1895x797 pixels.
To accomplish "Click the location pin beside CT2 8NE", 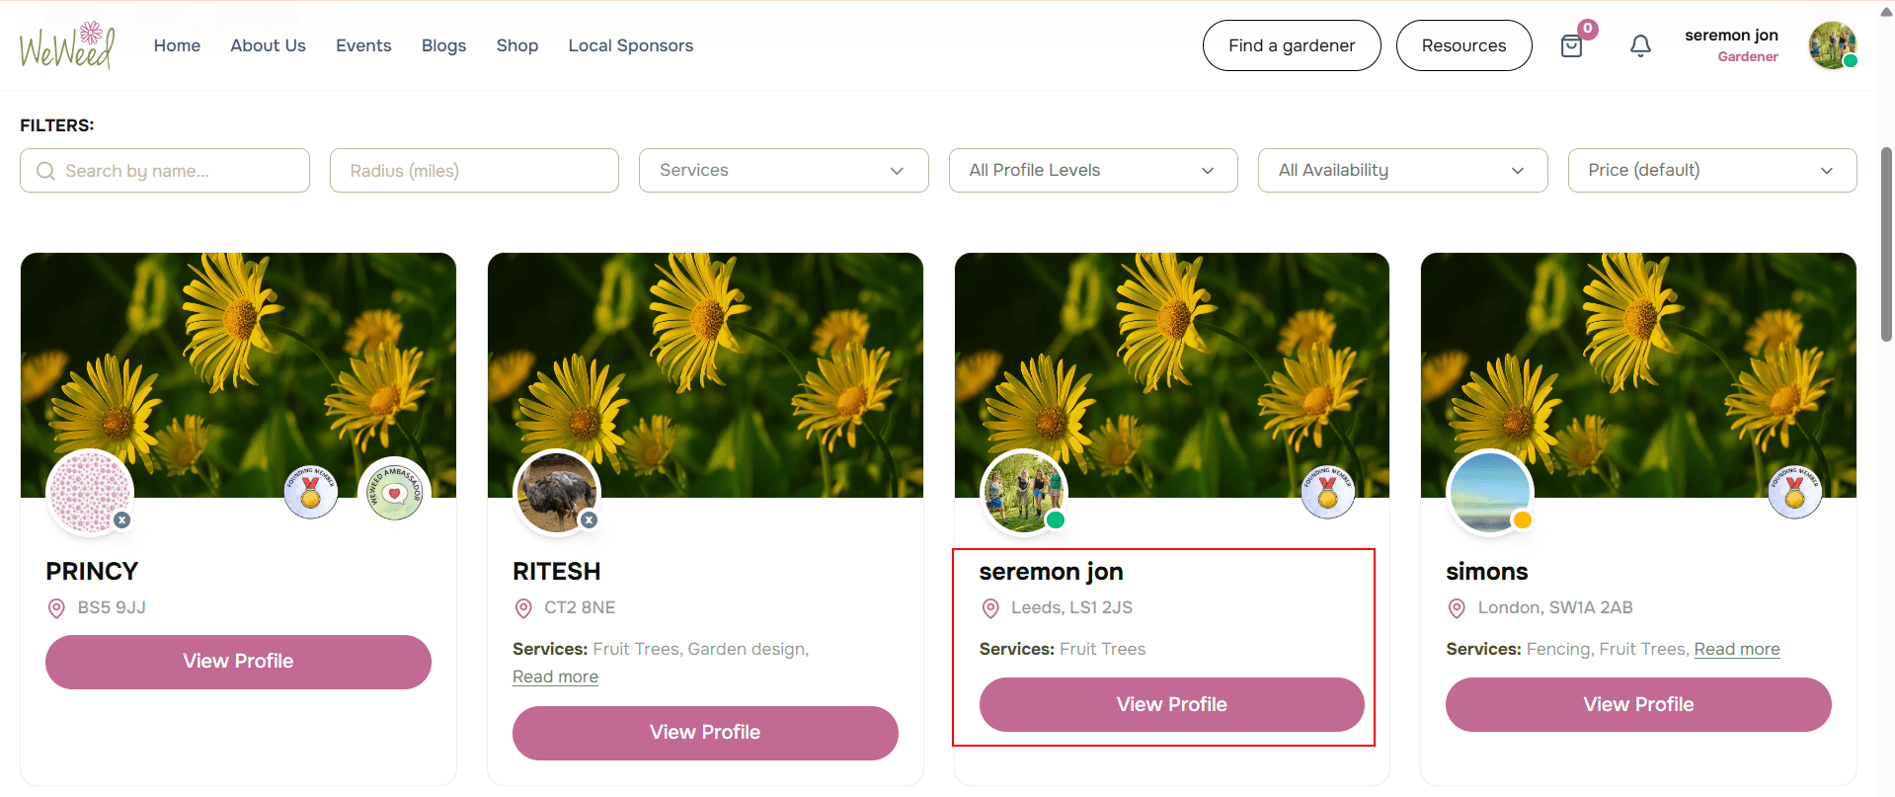I will tap(523, 608).
